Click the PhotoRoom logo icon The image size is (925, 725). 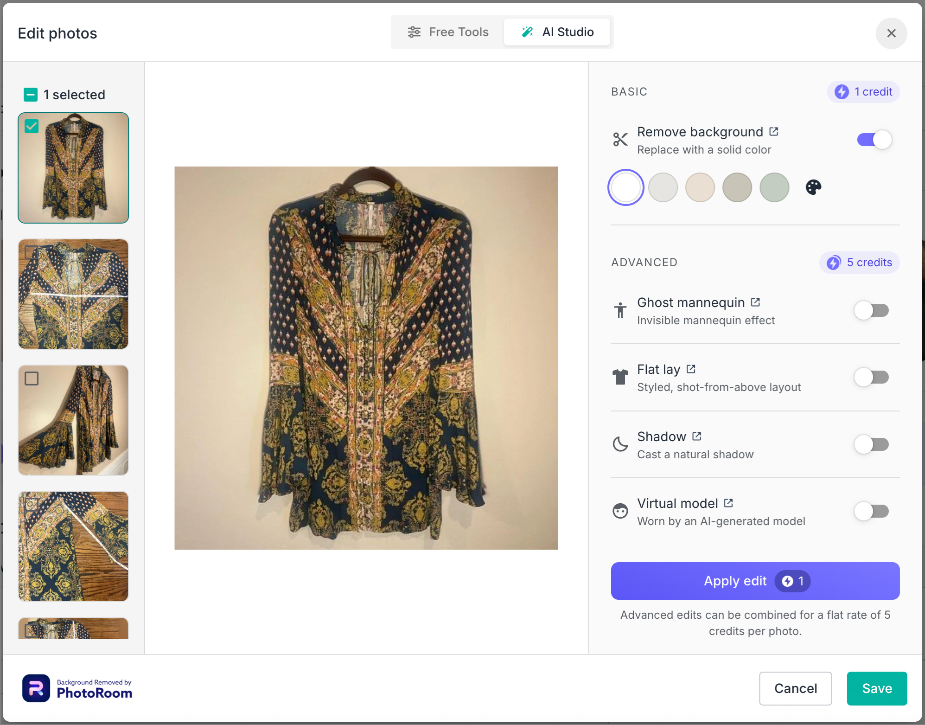[x=36, y=688]
